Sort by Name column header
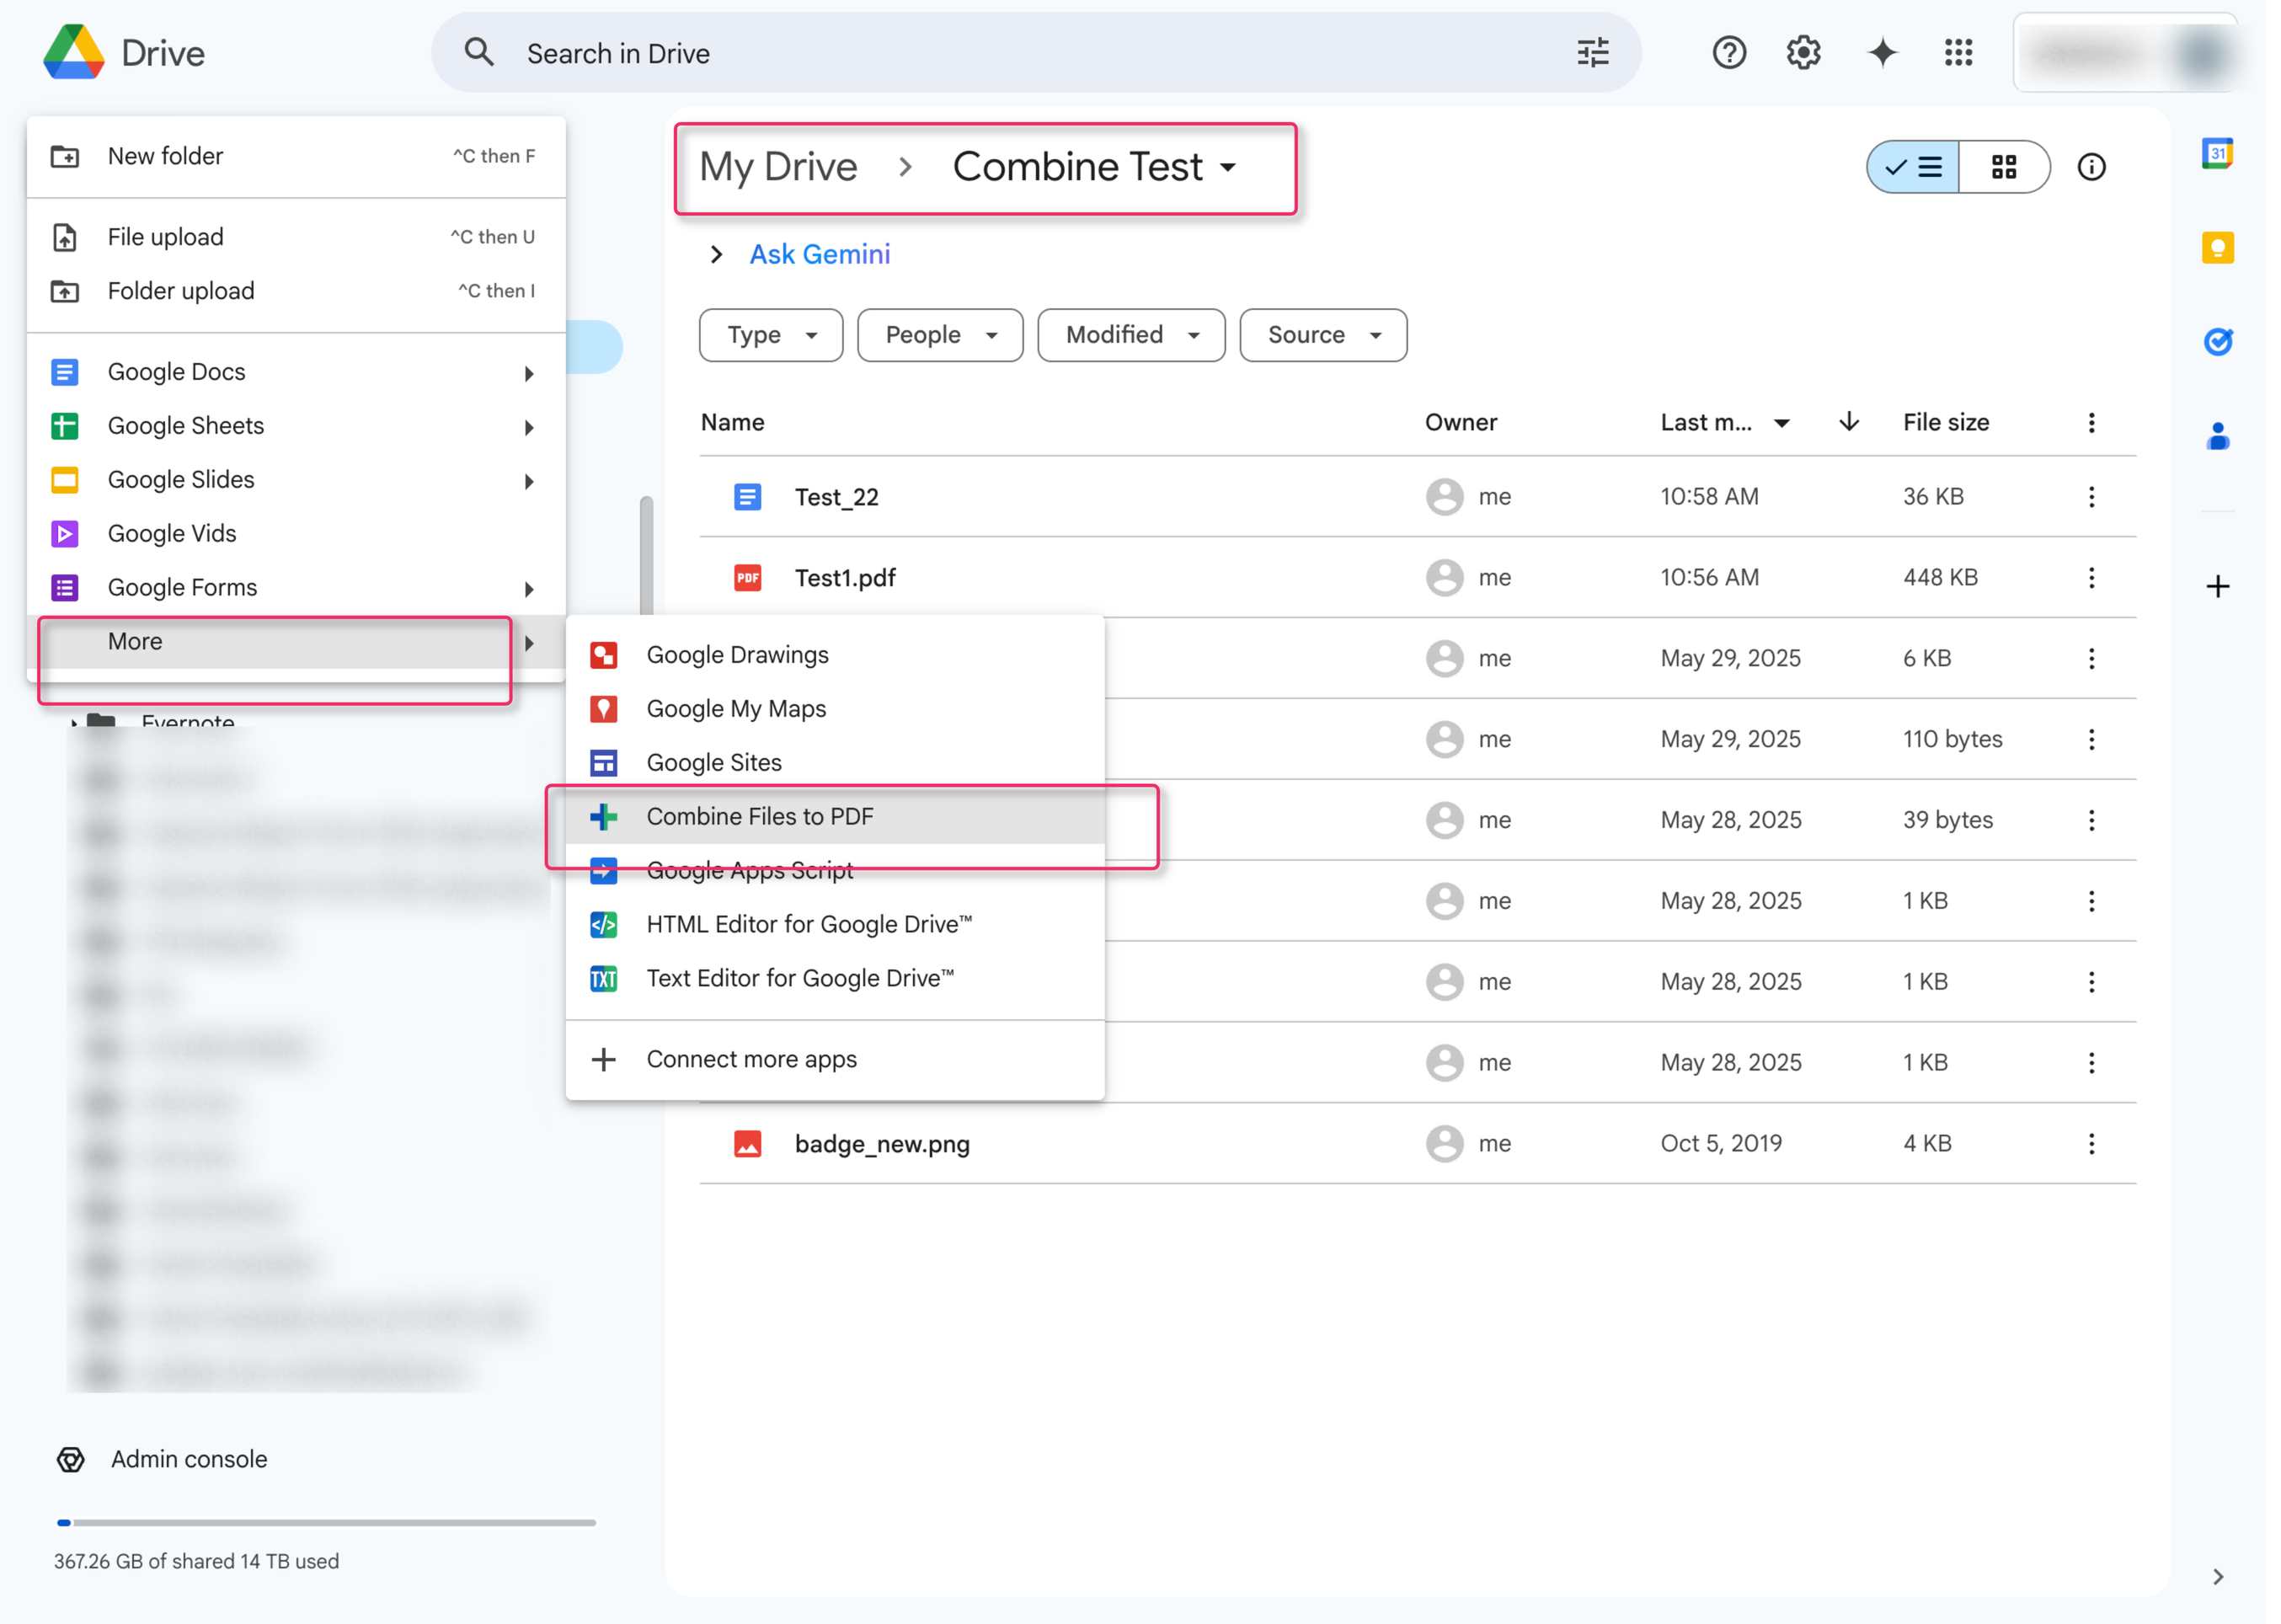Image resolution: width=2281 pixels, height=1624 pixels. (732, 423)
